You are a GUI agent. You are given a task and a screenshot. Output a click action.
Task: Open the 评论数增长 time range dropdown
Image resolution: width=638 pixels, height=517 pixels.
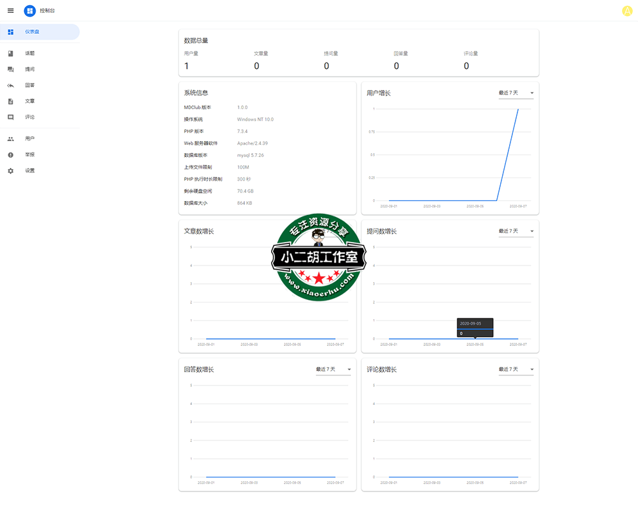click(516, 370)
